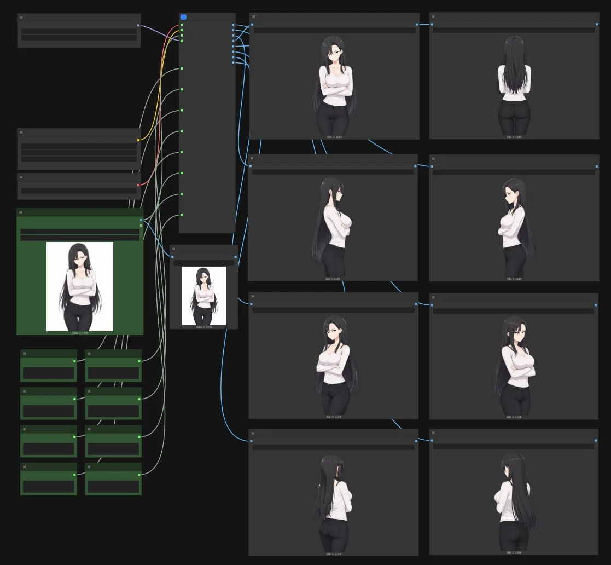Click the collapse dot on the straight front-view dark preview node
This screenshot has width=611, height=565.
(x=253, y=17)
